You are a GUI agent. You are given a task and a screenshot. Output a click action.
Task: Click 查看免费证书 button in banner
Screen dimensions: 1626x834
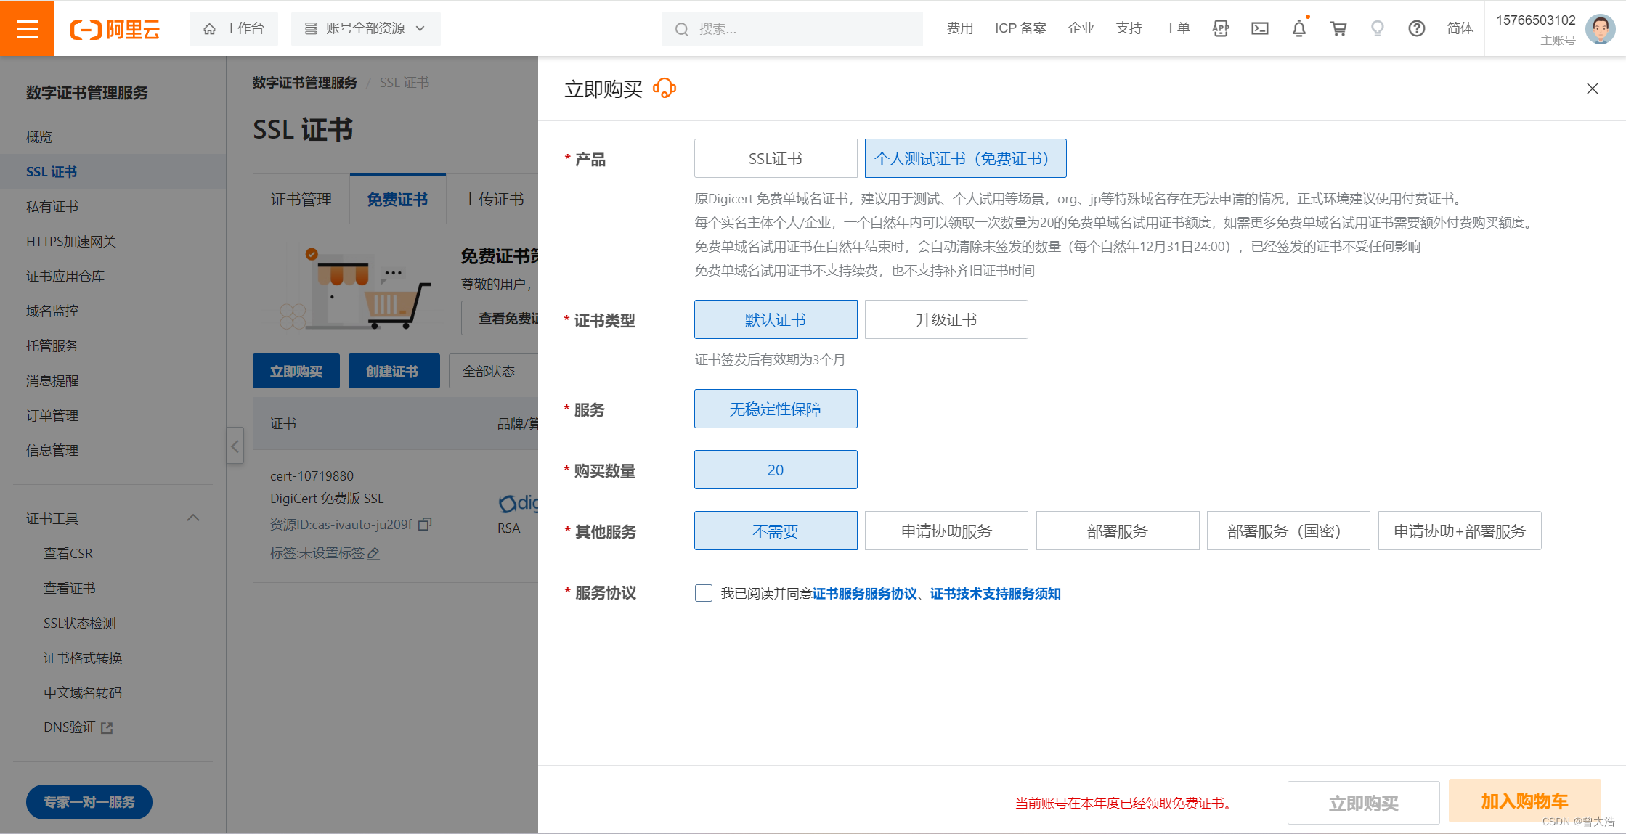click(x=500, y=318)
